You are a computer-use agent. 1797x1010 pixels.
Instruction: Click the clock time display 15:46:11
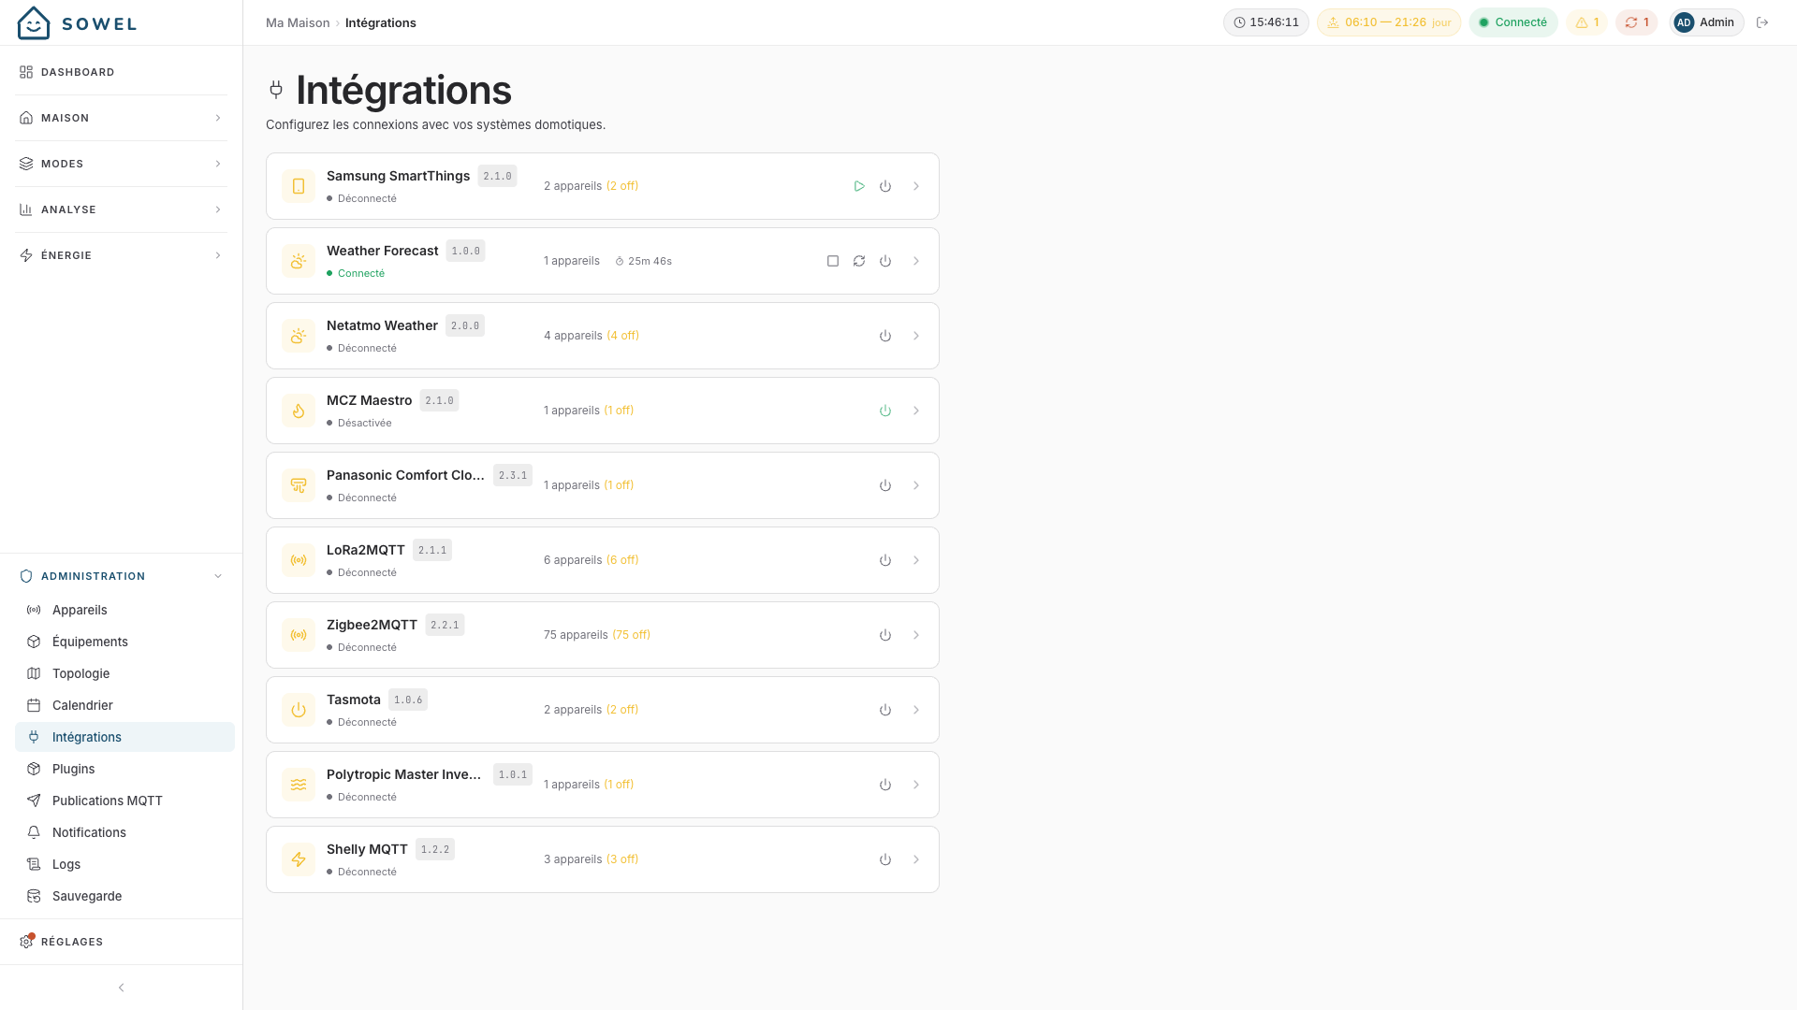[x=1266, y=22]
